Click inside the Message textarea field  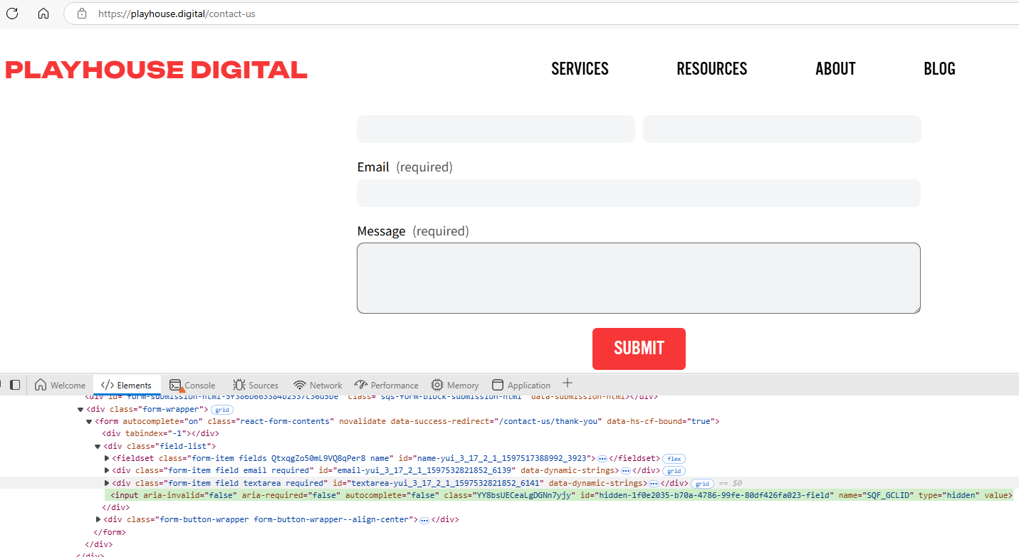point(639,277)
